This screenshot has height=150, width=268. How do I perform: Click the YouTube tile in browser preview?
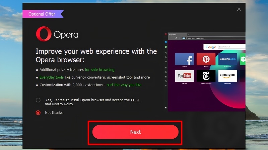(185, 76)
